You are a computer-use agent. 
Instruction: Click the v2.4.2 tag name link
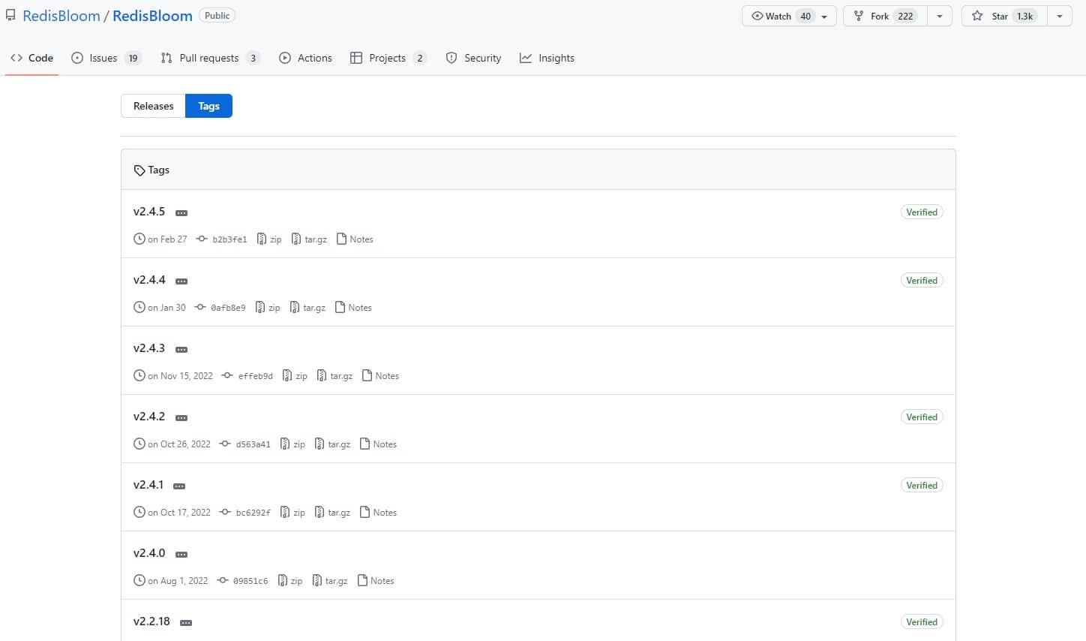[149, 417]
